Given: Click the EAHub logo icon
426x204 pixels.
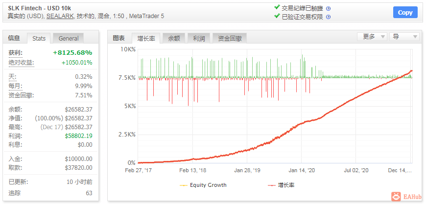Looking at the screenshot, I should click(x=396, y=196).
